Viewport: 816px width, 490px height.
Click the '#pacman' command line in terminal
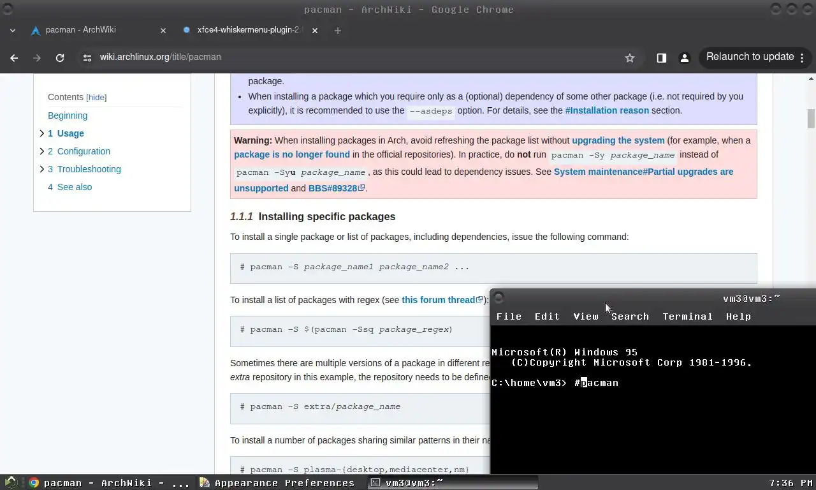coord(596,383)
